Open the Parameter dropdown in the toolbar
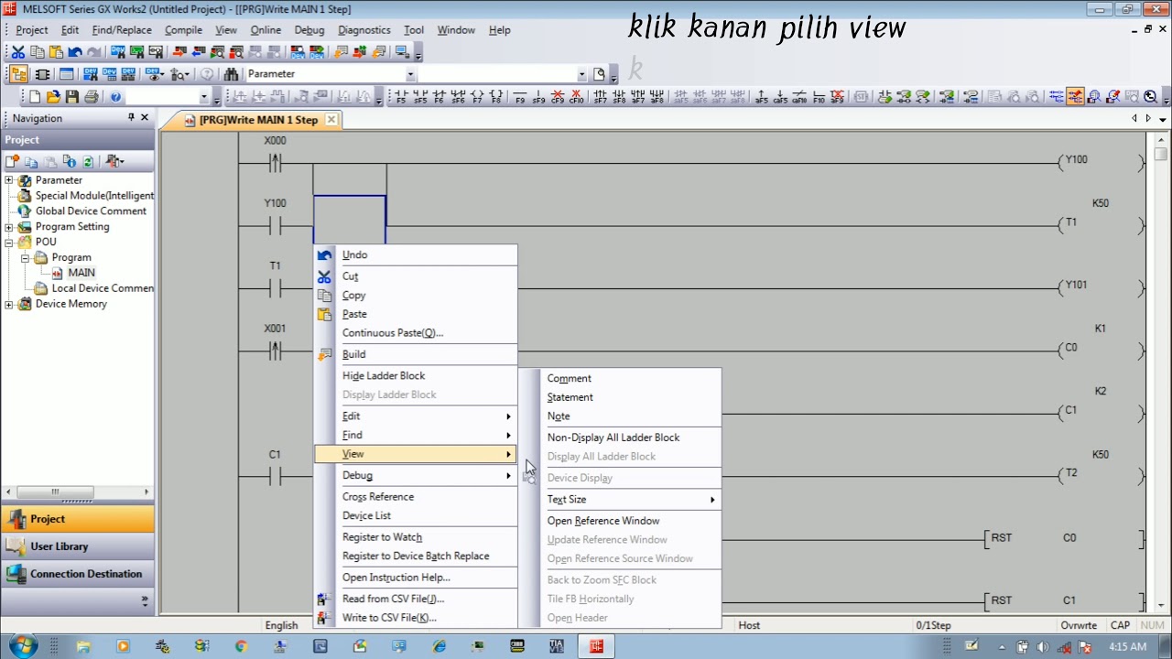Screen dimensions: 1172x659 (x=410, y=74)
